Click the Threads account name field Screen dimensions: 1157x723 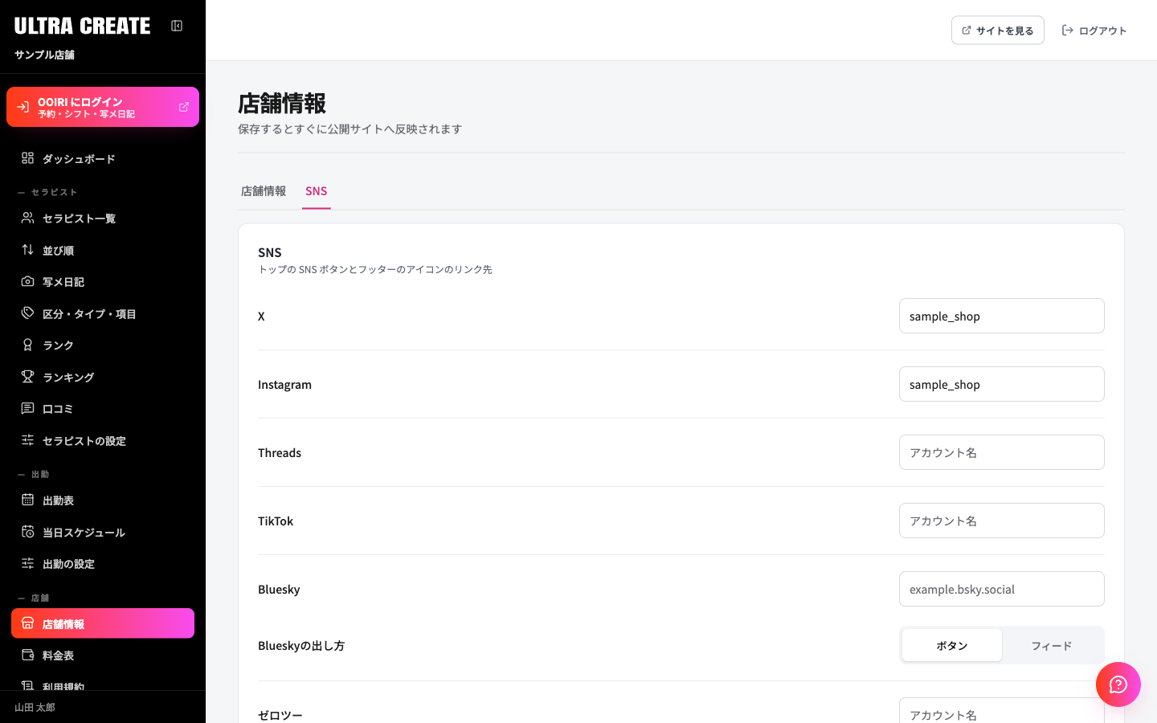(x=1002, y=452)
